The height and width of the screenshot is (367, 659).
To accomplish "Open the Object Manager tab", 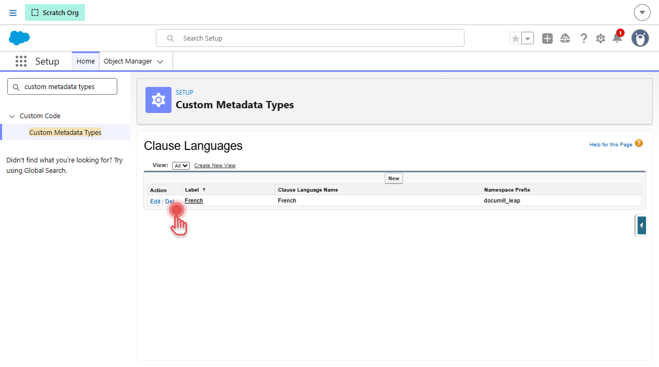I will (128, 61).
